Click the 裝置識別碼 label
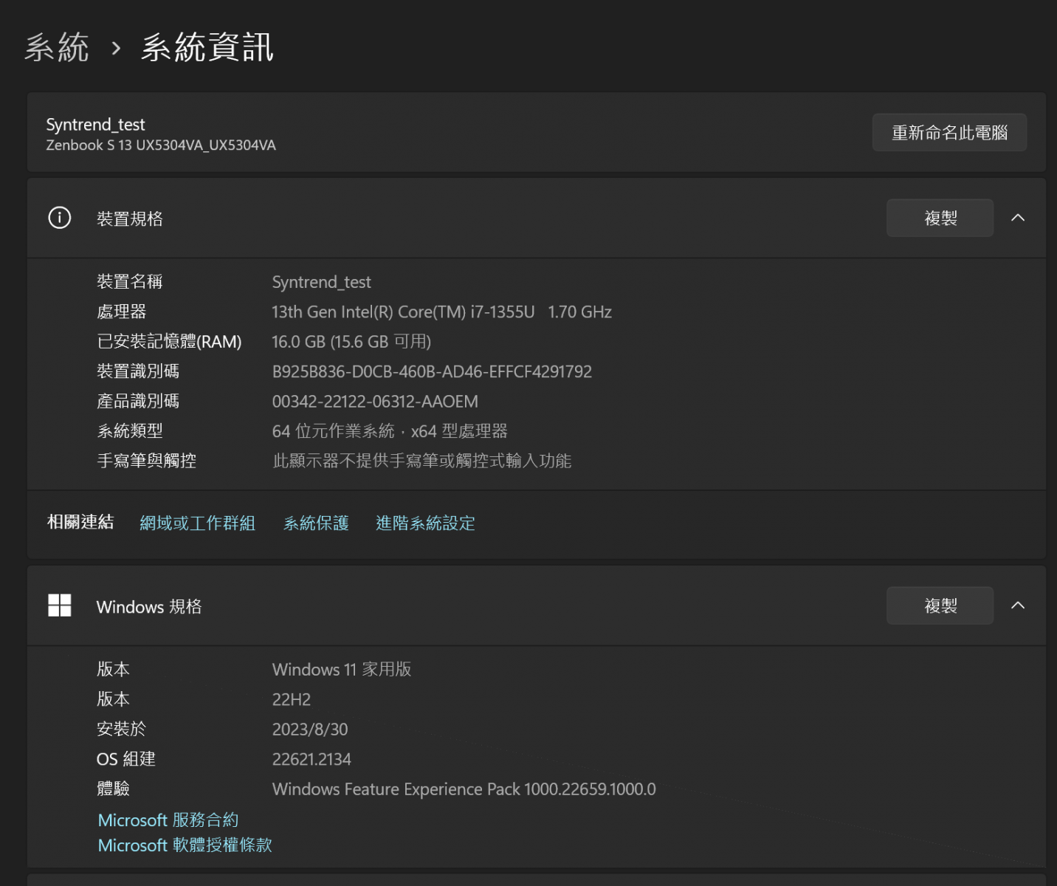Image resolution: width=1057 pixels, height=886 pixels. (138, 371)
